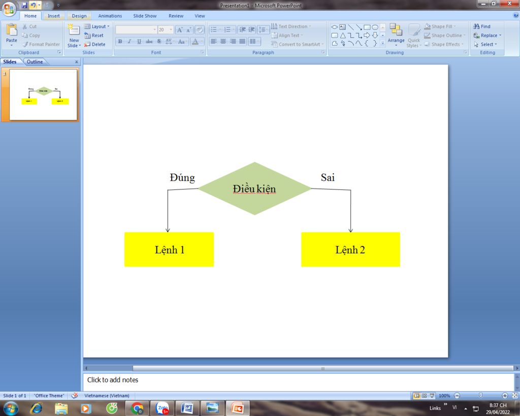Select the Text Box shape tool
This screenshot has width=520, height=416.
pos(343,27)
